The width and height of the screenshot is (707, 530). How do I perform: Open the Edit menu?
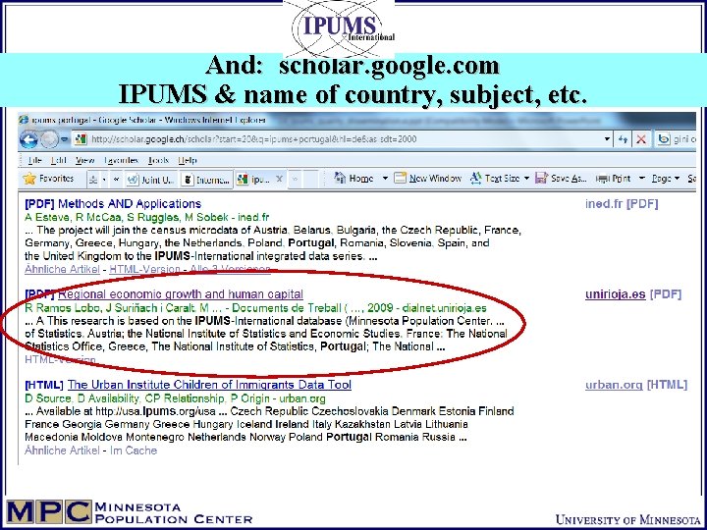pos(59,160)
